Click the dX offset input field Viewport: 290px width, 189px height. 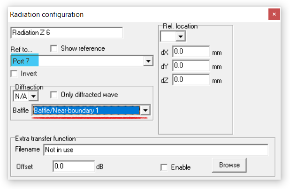click(x=190, y=52)
